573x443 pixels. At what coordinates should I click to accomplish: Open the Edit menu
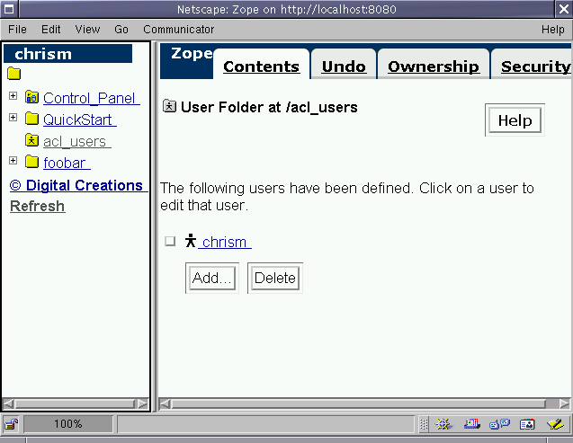(x=50, y=29)
